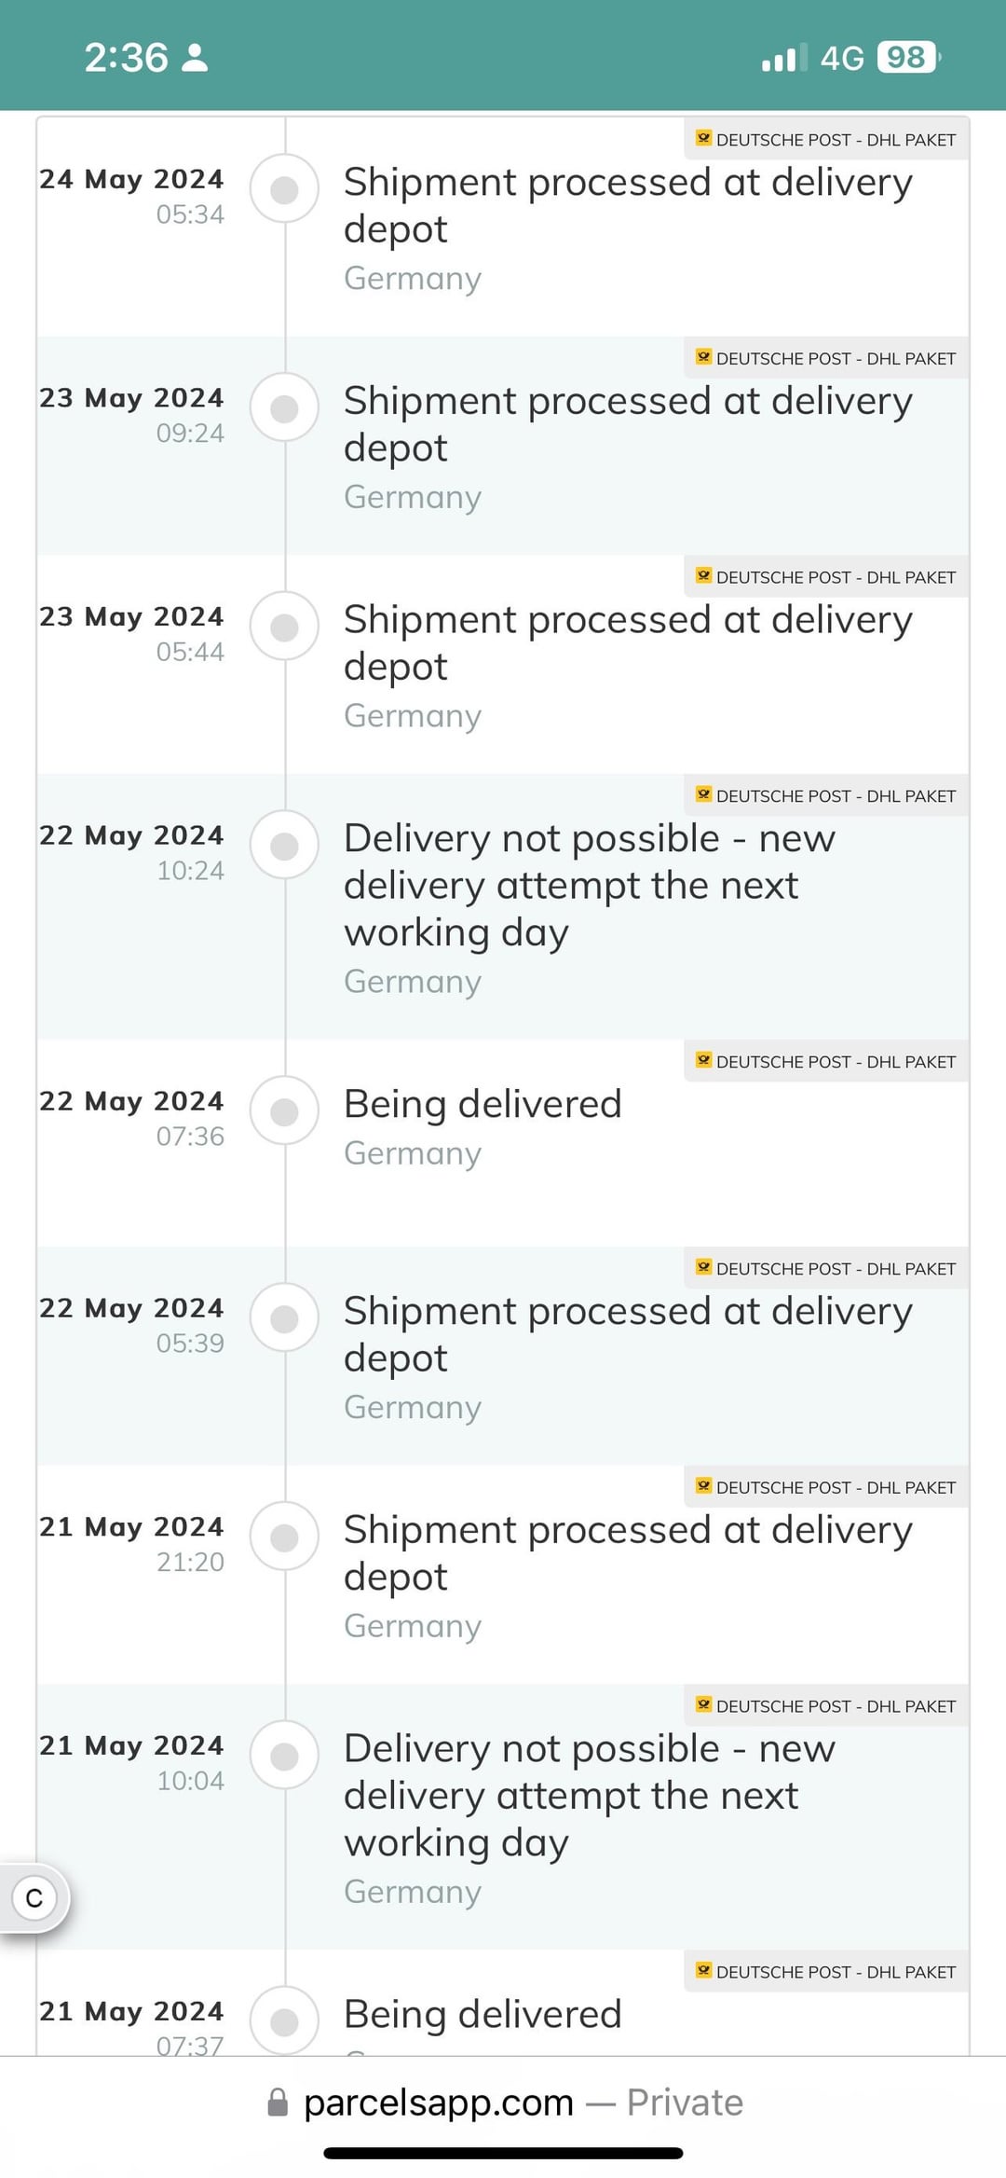Tap the lock icon beside parcelsapp.com
Viewport: 1006px width, 2178px height.
(x=278, y=2102)
